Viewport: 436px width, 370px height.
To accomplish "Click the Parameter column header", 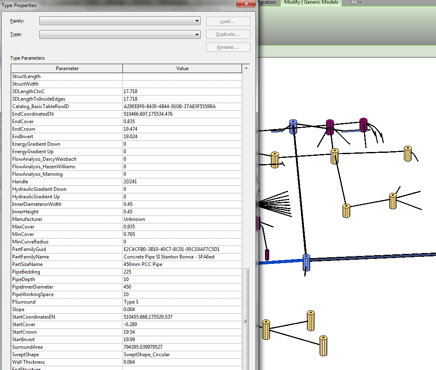I will tap(67, 68).
